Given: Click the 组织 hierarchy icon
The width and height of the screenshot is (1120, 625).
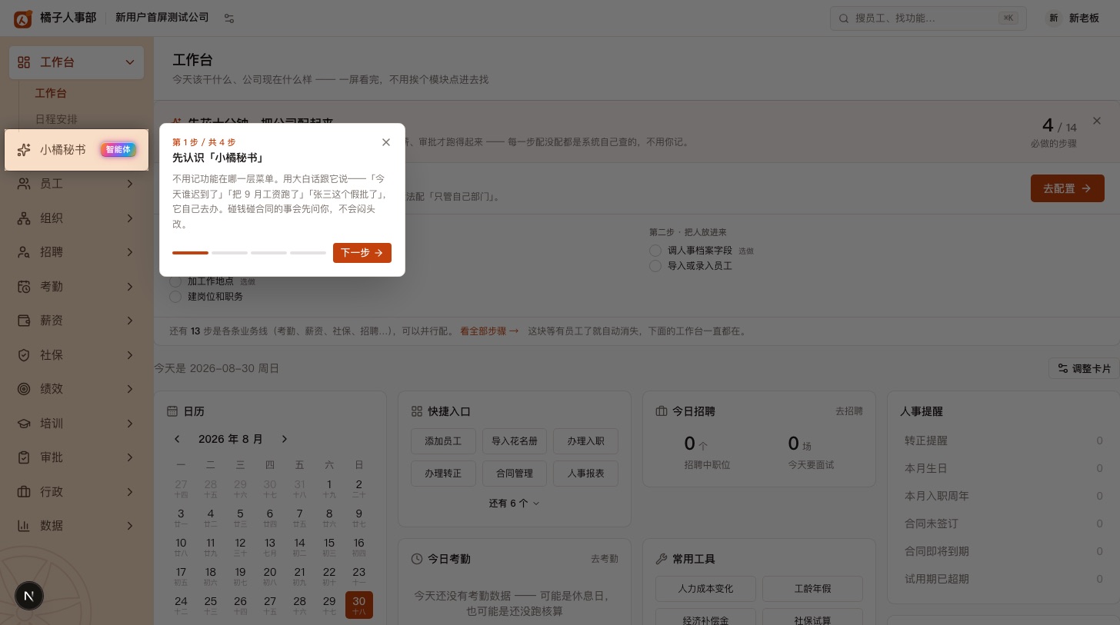Looking at the screenshot, I should [24, 218].
